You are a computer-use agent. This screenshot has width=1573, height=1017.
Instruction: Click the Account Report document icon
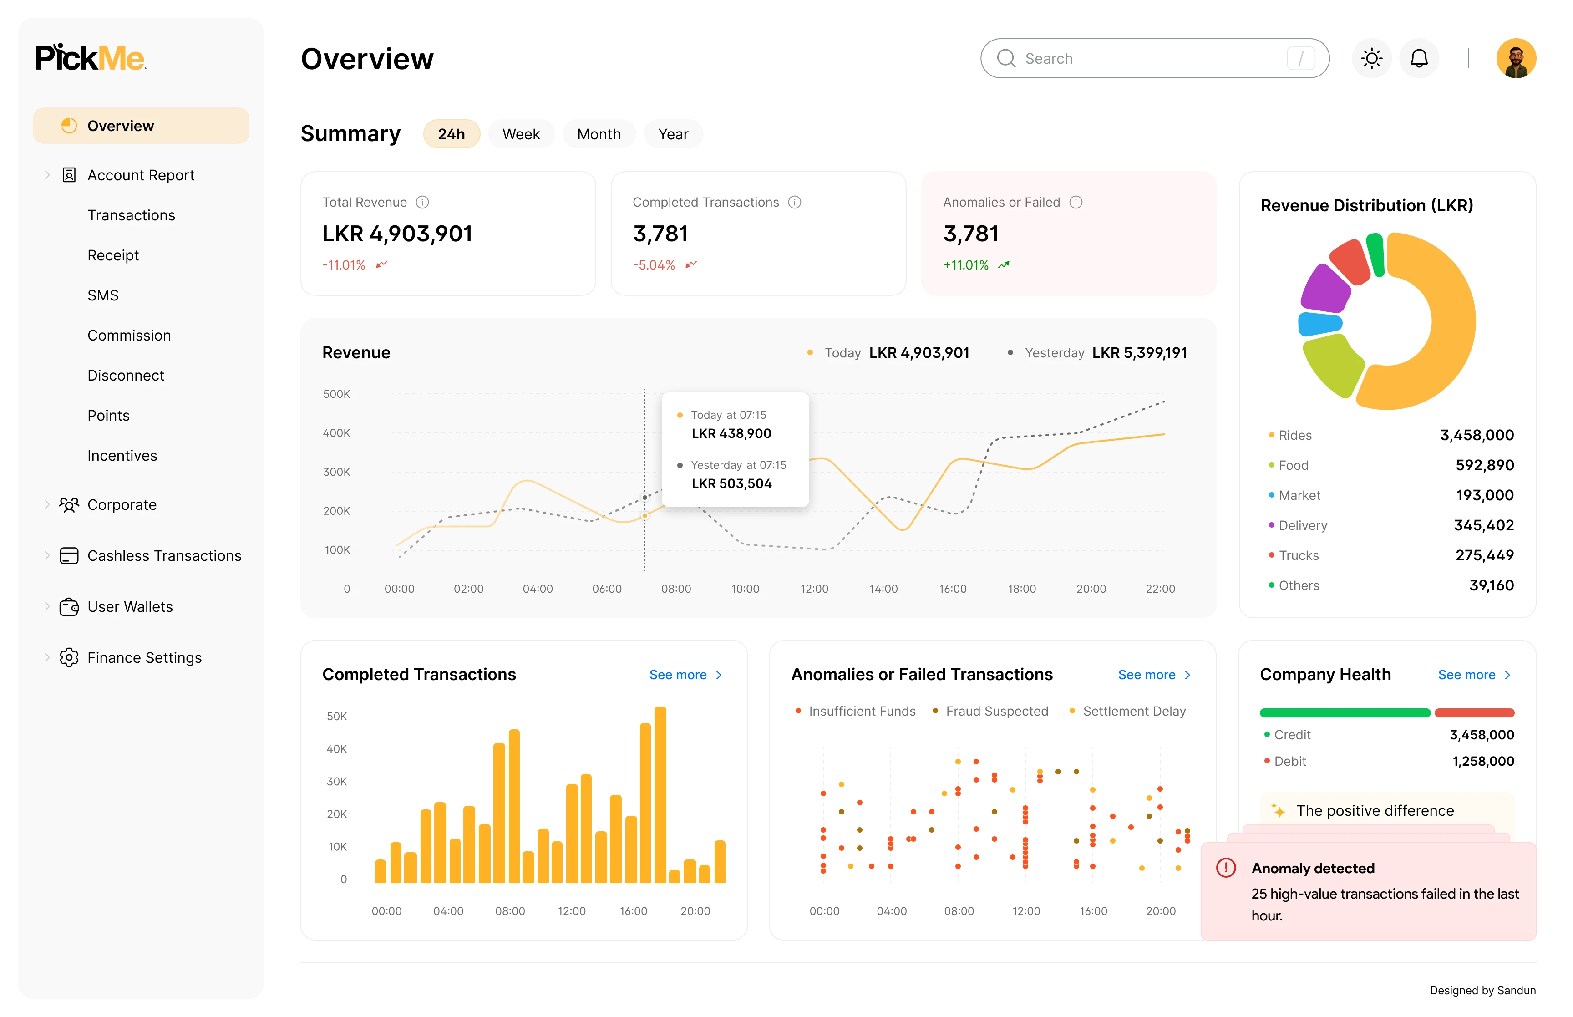pyautogui.click(x=69, y=175)
